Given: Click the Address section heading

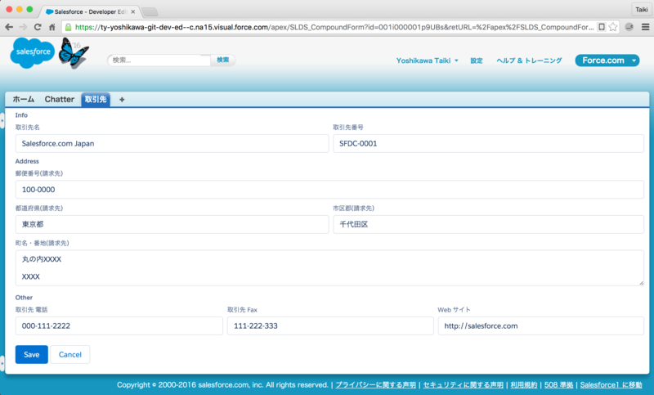Looking at the screenshot, I should pyautogui.click(x=27, y=161).
